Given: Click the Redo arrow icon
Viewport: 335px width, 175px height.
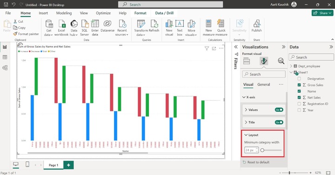Looking at the screenshot, I should click(21, 5).
